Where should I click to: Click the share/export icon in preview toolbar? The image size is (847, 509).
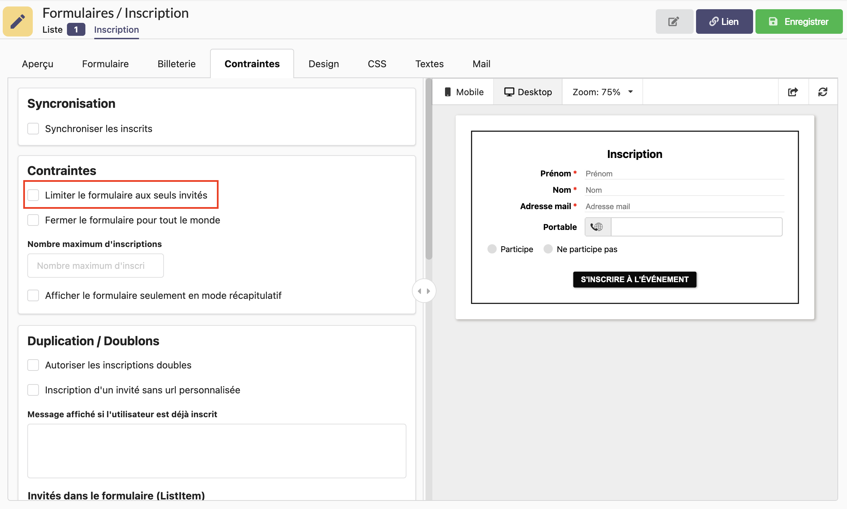[793, 92]
